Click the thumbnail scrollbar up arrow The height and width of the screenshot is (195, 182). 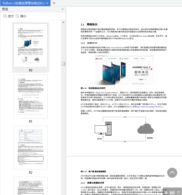click(64, 22)
